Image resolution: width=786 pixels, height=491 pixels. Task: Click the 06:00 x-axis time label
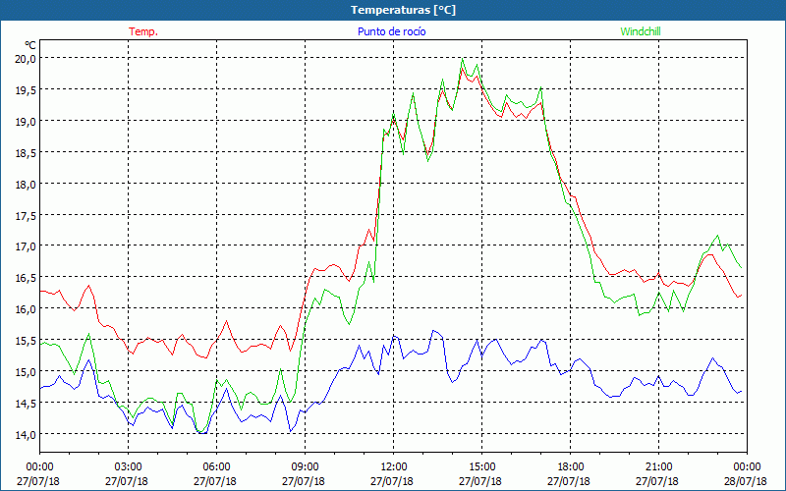pyautogui.click(x=216, y=467)
